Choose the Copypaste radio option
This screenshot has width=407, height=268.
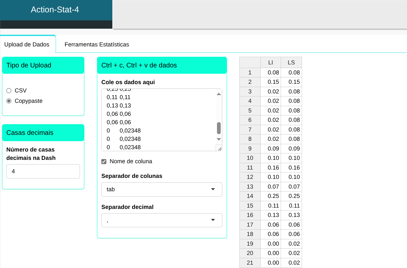(9, 101)
